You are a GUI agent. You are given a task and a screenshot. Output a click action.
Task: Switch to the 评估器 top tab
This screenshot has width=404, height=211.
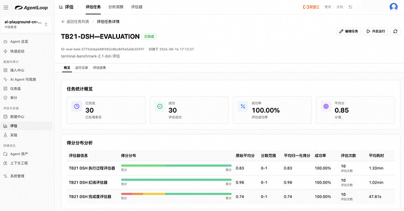tap(136, 7)
